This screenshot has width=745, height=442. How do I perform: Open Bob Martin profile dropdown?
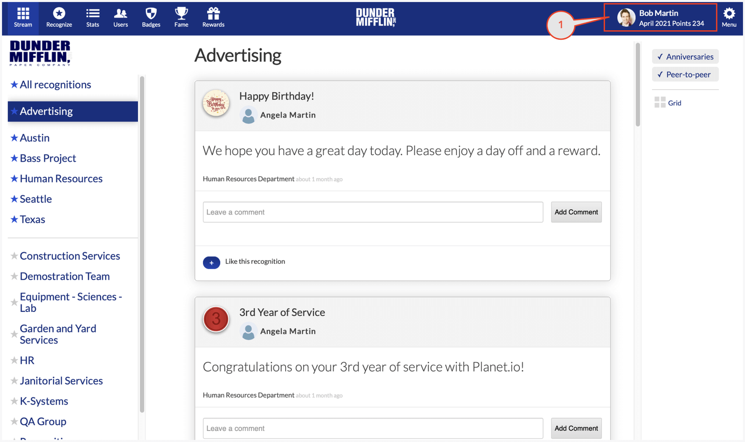pyautogui.click(x=661, y=18)
